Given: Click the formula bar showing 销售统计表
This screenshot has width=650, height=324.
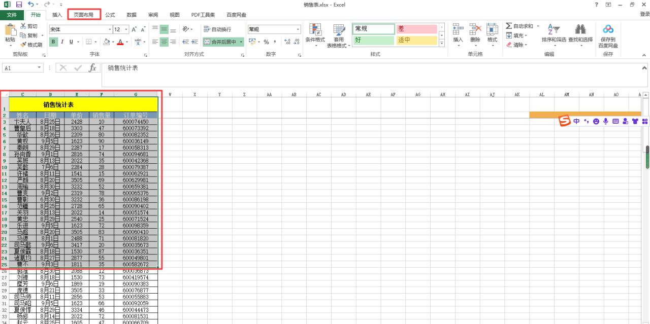Looking at the screenshot, I should (375, 75).
